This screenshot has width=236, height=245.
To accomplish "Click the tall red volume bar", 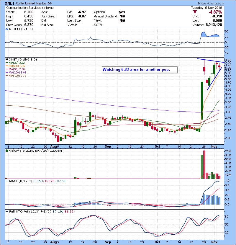I will [x=204, y=164].
